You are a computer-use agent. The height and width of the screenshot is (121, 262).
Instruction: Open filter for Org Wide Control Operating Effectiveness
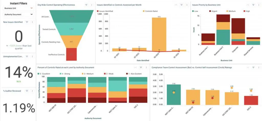click(x=86, y=5)
